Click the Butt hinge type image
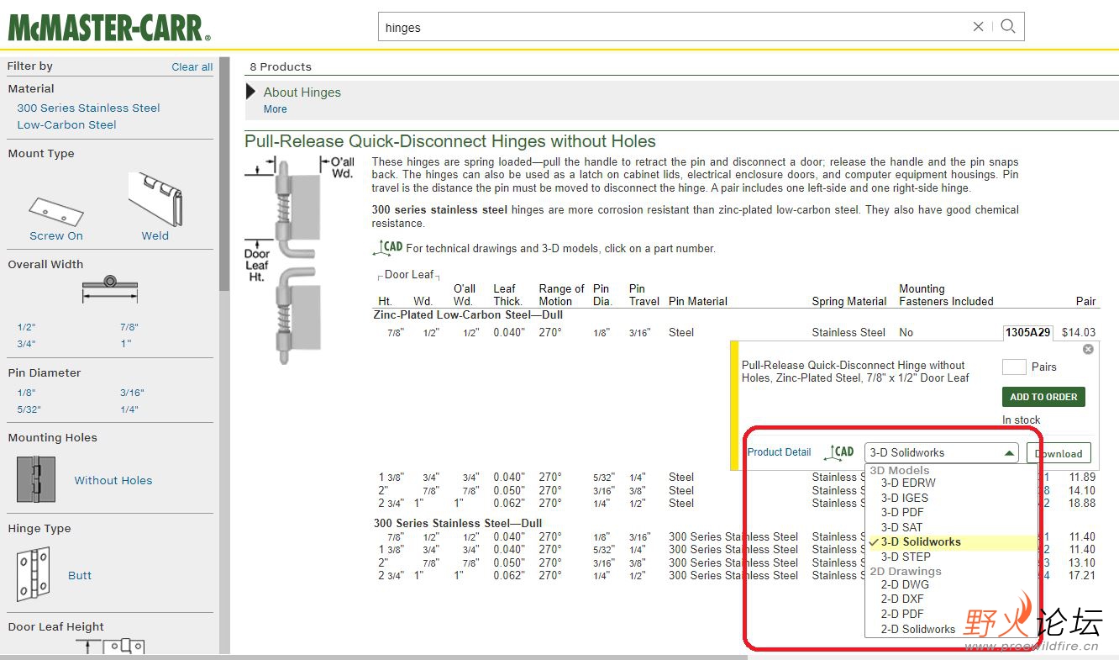The width and height of the screenshot is (1119, 660). pyautogui.click(x=34, y=574)
